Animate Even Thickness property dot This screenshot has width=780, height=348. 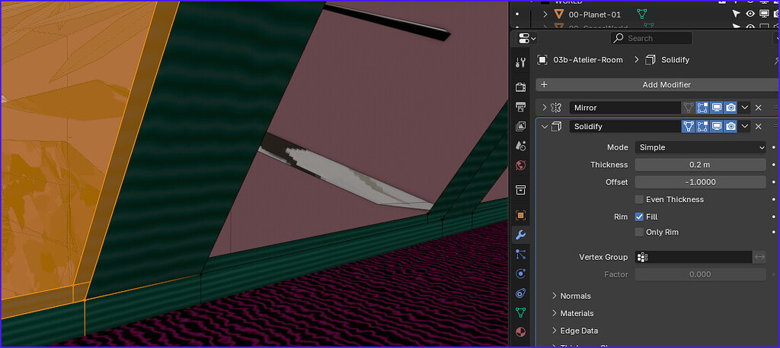774,200
